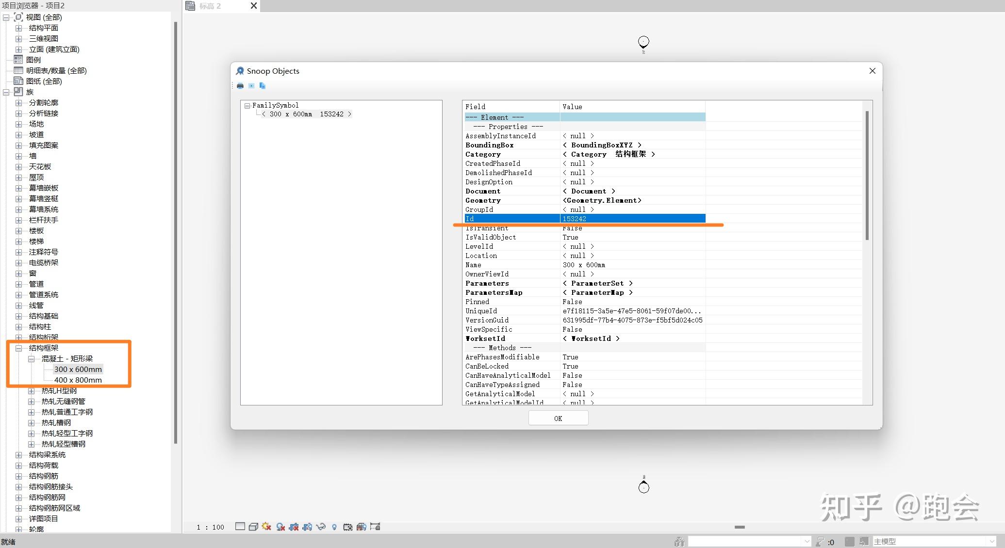The height and width of the screenshot is (548, 1005).
Task: Collapse the 结构框架 node
Action: pyautogui.click(x=18, y=348)
